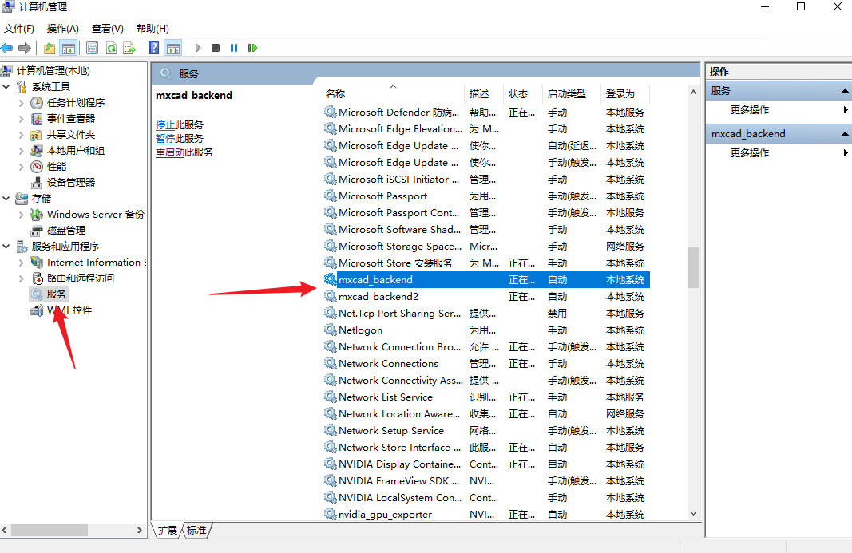The height and width of the screenshot is (553, 852).
Task: Click the services list vertical scrollbar thumb
Action: [693, 267]
